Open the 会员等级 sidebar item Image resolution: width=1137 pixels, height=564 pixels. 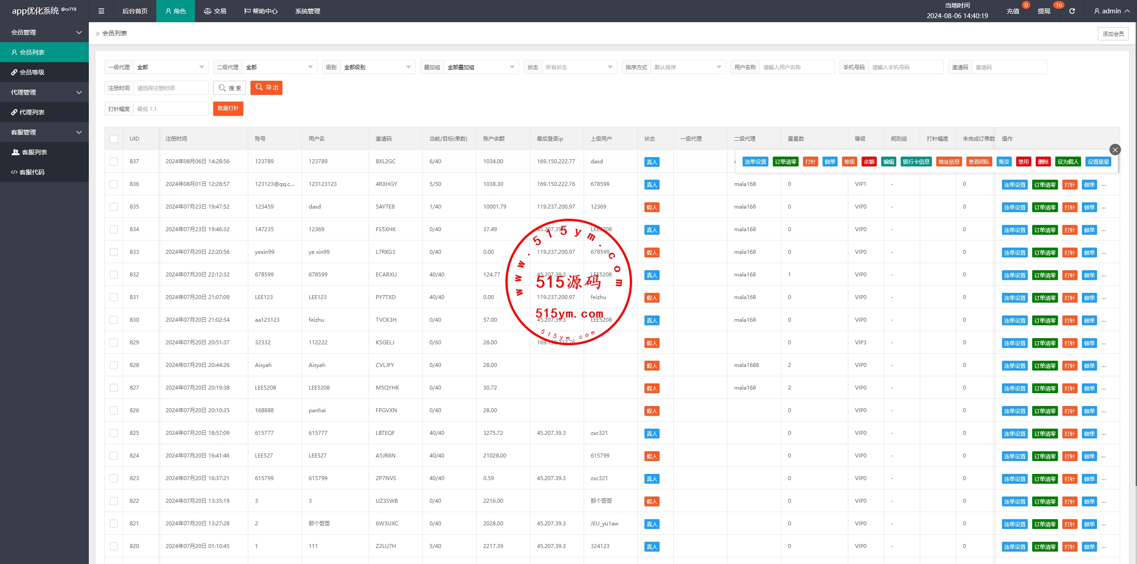click(x=32, y=72)
